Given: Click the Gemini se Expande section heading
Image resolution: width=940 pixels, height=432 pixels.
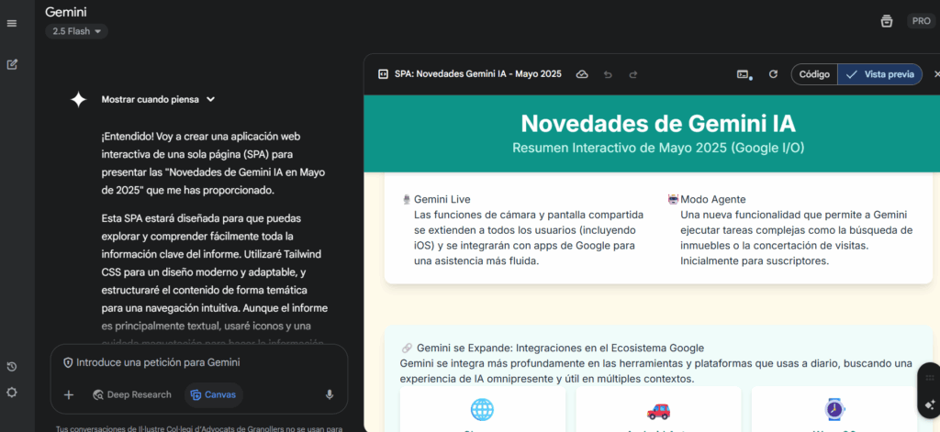Looking at the screenshot, I should 561,349.
